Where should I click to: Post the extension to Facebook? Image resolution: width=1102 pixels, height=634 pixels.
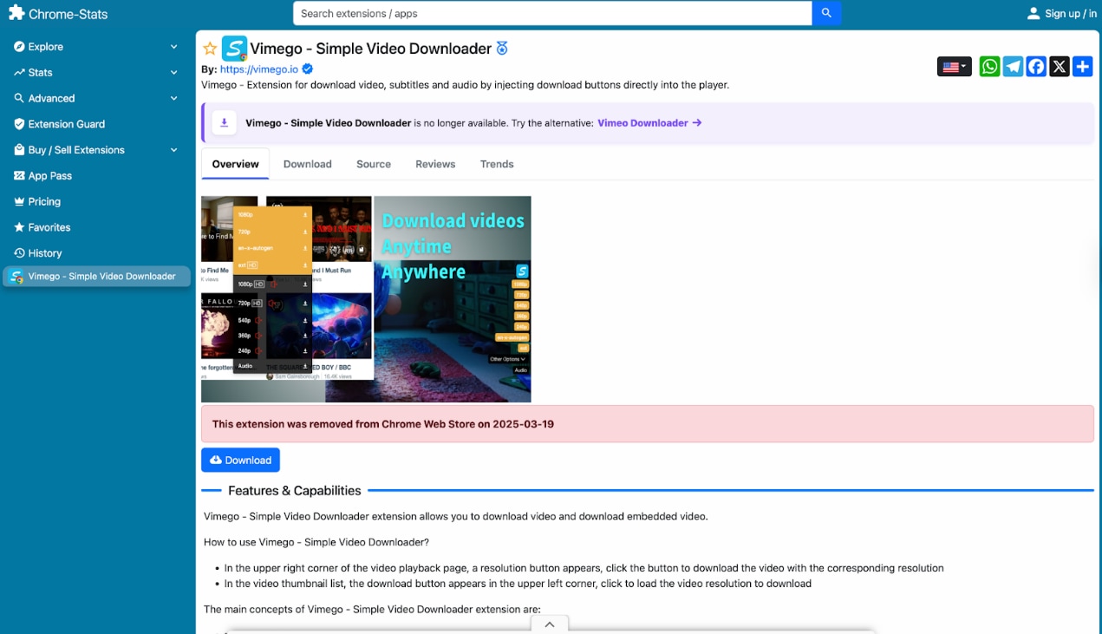[x=1035, y=66]
